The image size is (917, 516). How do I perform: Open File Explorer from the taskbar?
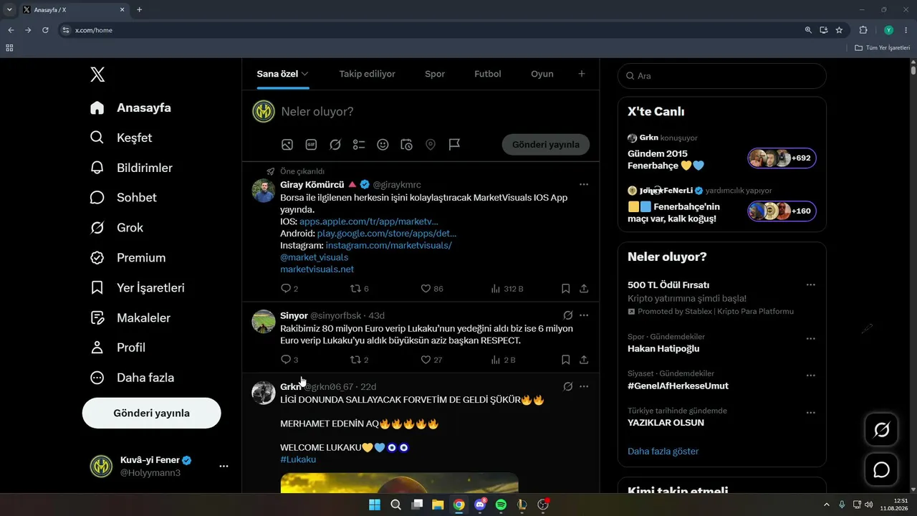coord(438,505)
